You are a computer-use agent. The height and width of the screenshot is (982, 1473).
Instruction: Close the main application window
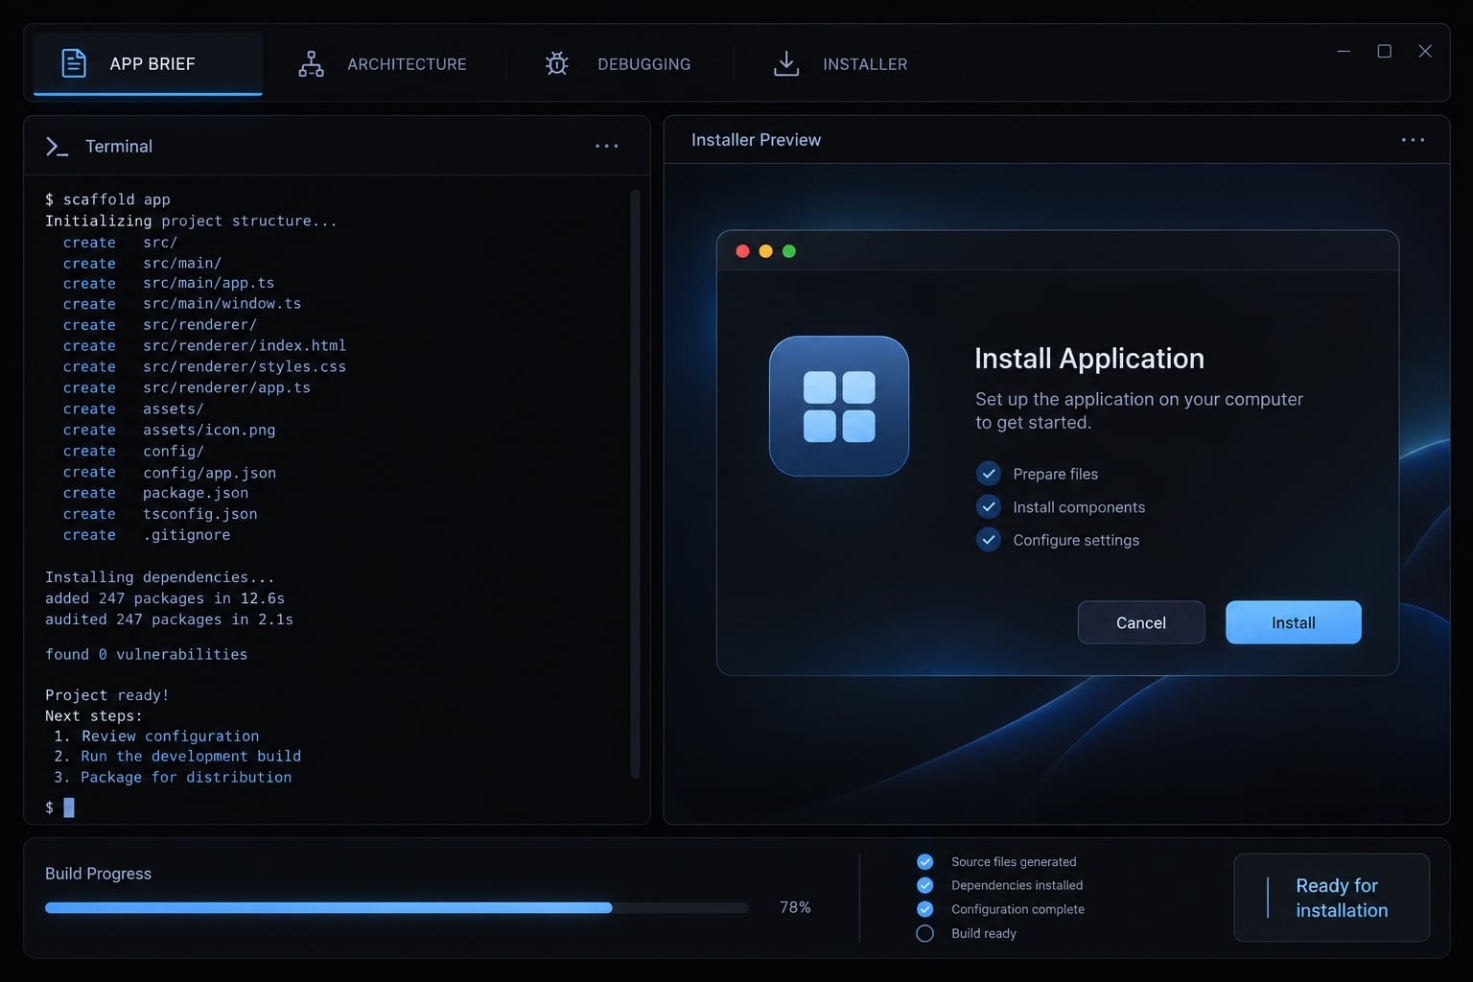(x=1425, y=51)
